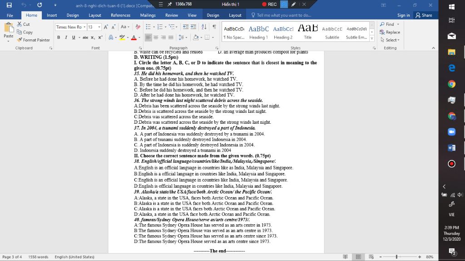The image size is (465, 261).
Task: Switch to Web Layout view icon
Action: tap(371, 257)
